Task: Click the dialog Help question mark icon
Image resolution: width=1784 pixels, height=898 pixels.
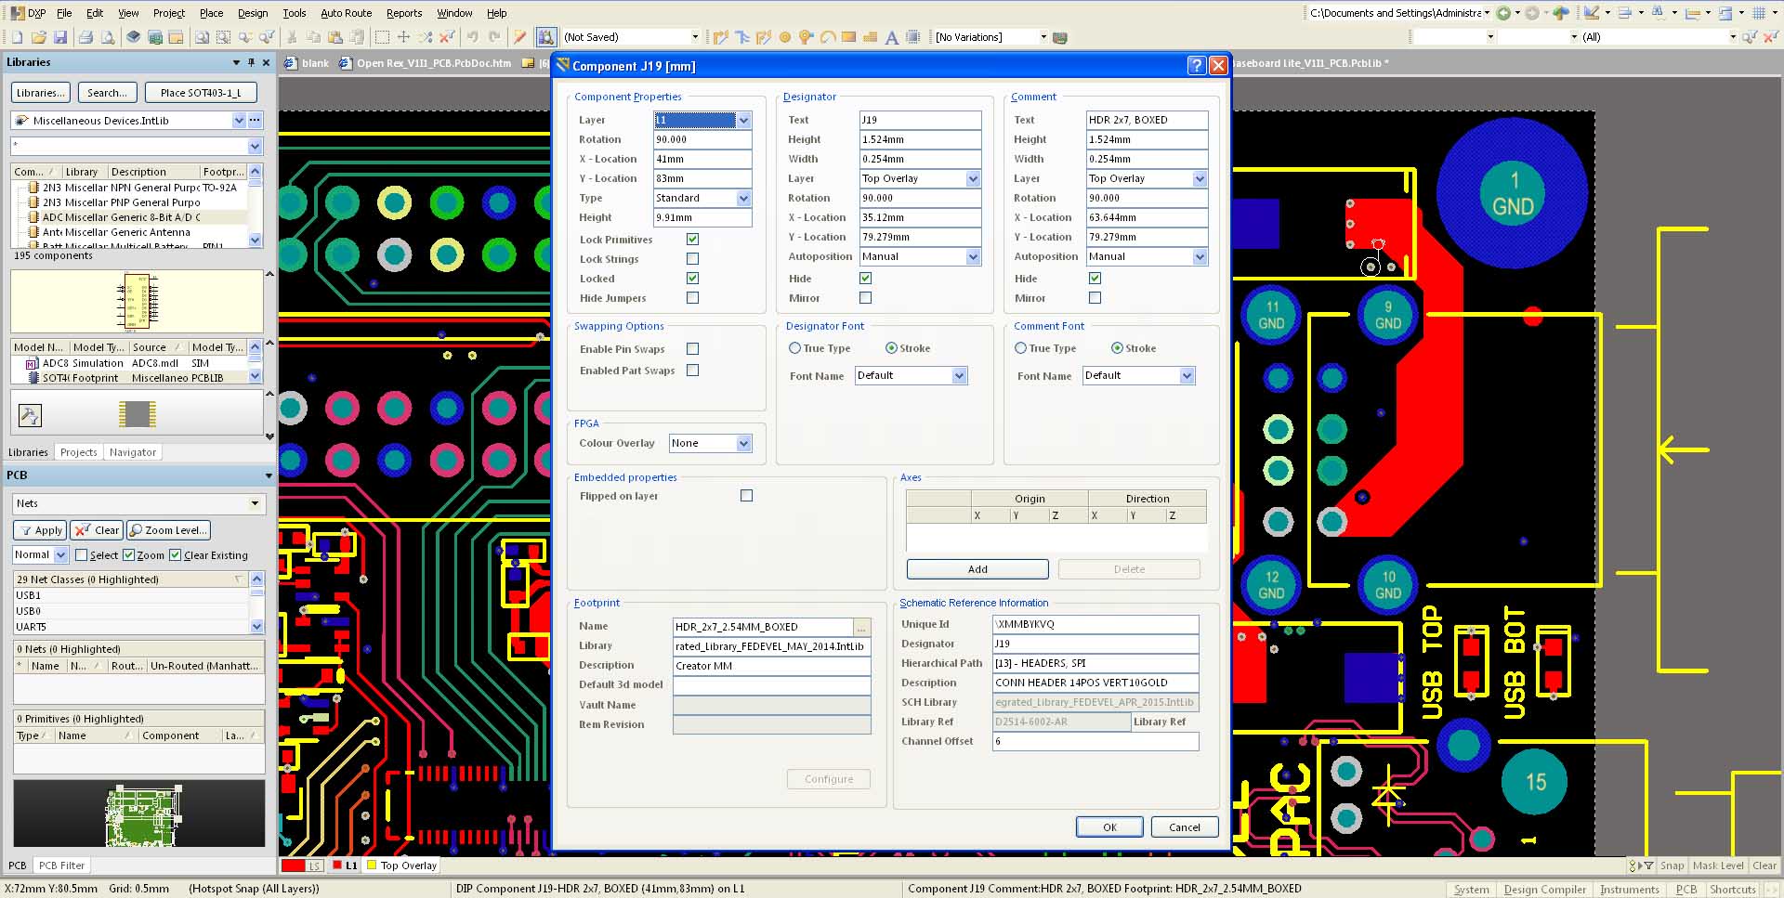Action: [1196, 66]
